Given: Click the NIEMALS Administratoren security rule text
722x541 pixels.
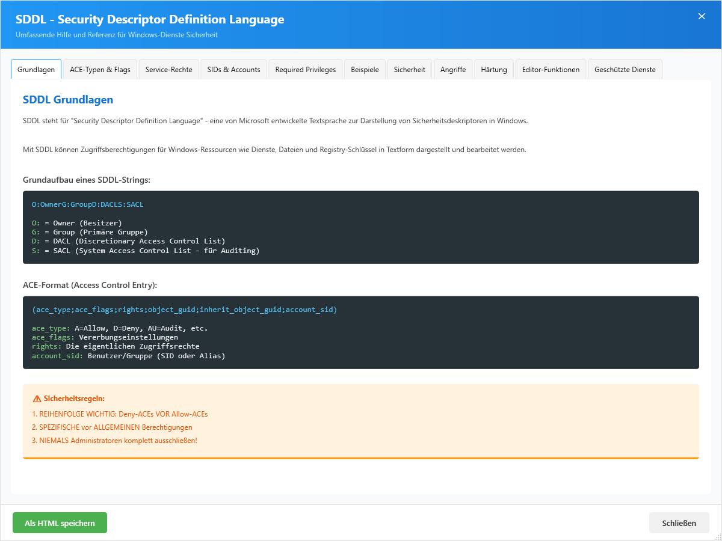Looking at the screenshot, I should tap(114, 441).
